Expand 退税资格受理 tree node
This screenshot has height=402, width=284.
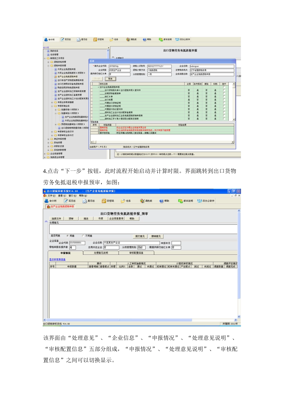point(48,62)
